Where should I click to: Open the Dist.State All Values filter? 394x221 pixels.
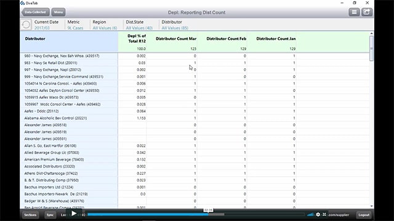139,25
